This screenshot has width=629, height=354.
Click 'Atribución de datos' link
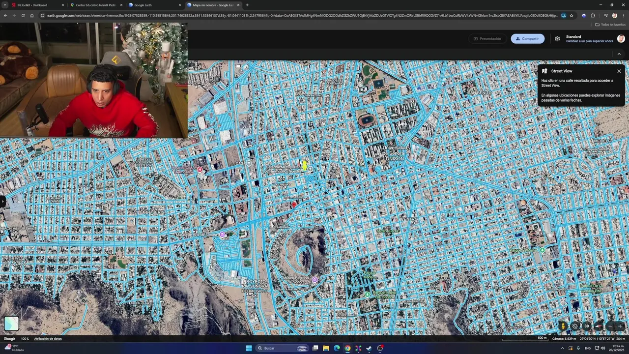[x=48, y=339]
